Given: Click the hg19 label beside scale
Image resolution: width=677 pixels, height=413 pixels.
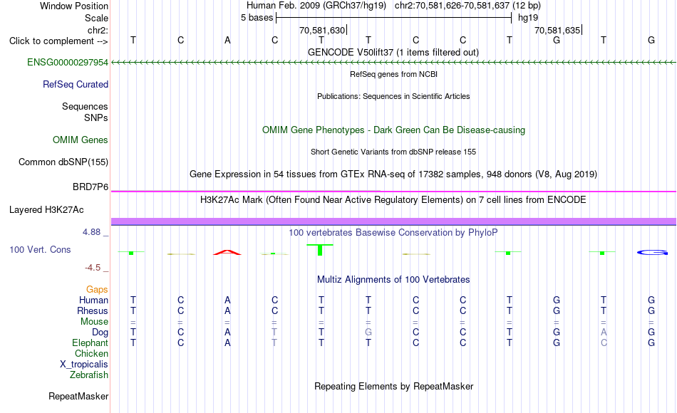Looking at the screenshot, I should click(x=528, y=18).
